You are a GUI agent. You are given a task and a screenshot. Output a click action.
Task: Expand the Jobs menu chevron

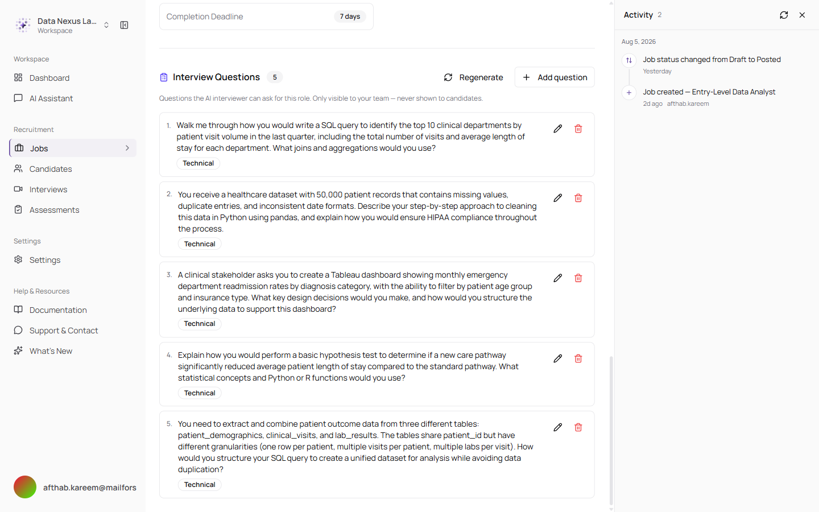pyautogui.click(x=127, y=148)
